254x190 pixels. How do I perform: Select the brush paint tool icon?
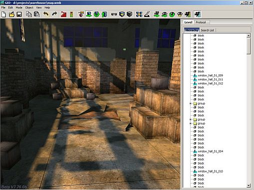[x=147, y=14]
